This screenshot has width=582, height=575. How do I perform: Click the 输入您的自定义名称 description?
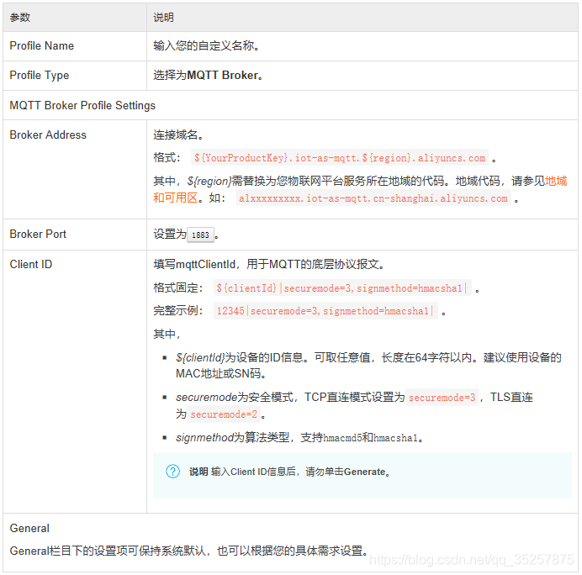pyautogui.click(x=206, y=46)
